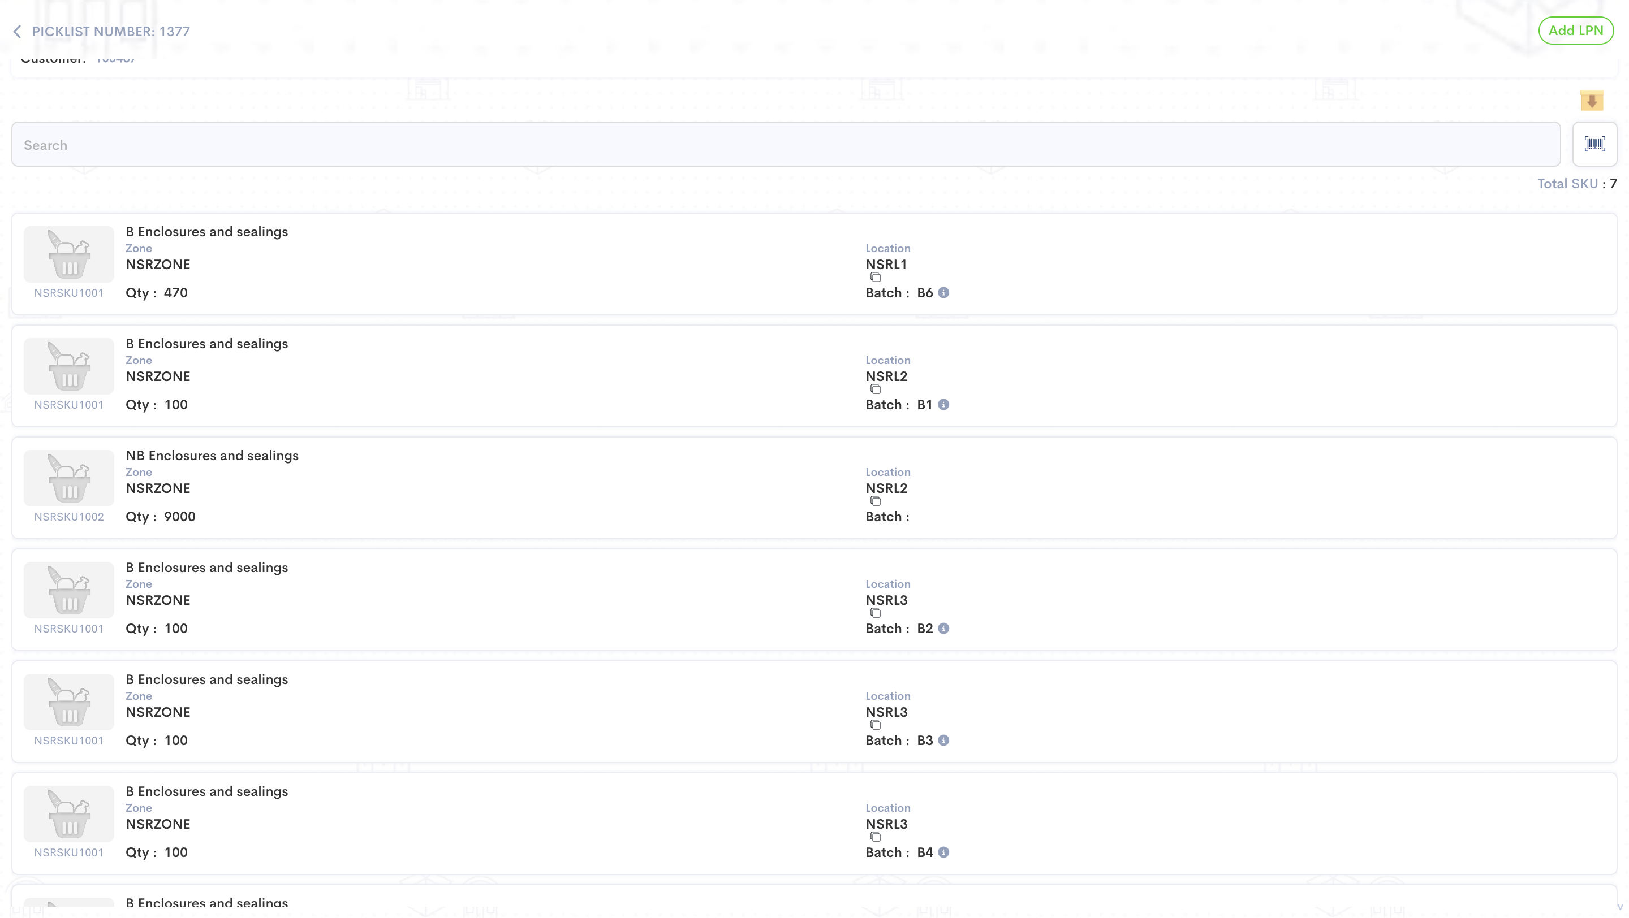The width and height of the screenshot is (1629, 918).
Task: Click batch value B2
Action: (925, 628)
